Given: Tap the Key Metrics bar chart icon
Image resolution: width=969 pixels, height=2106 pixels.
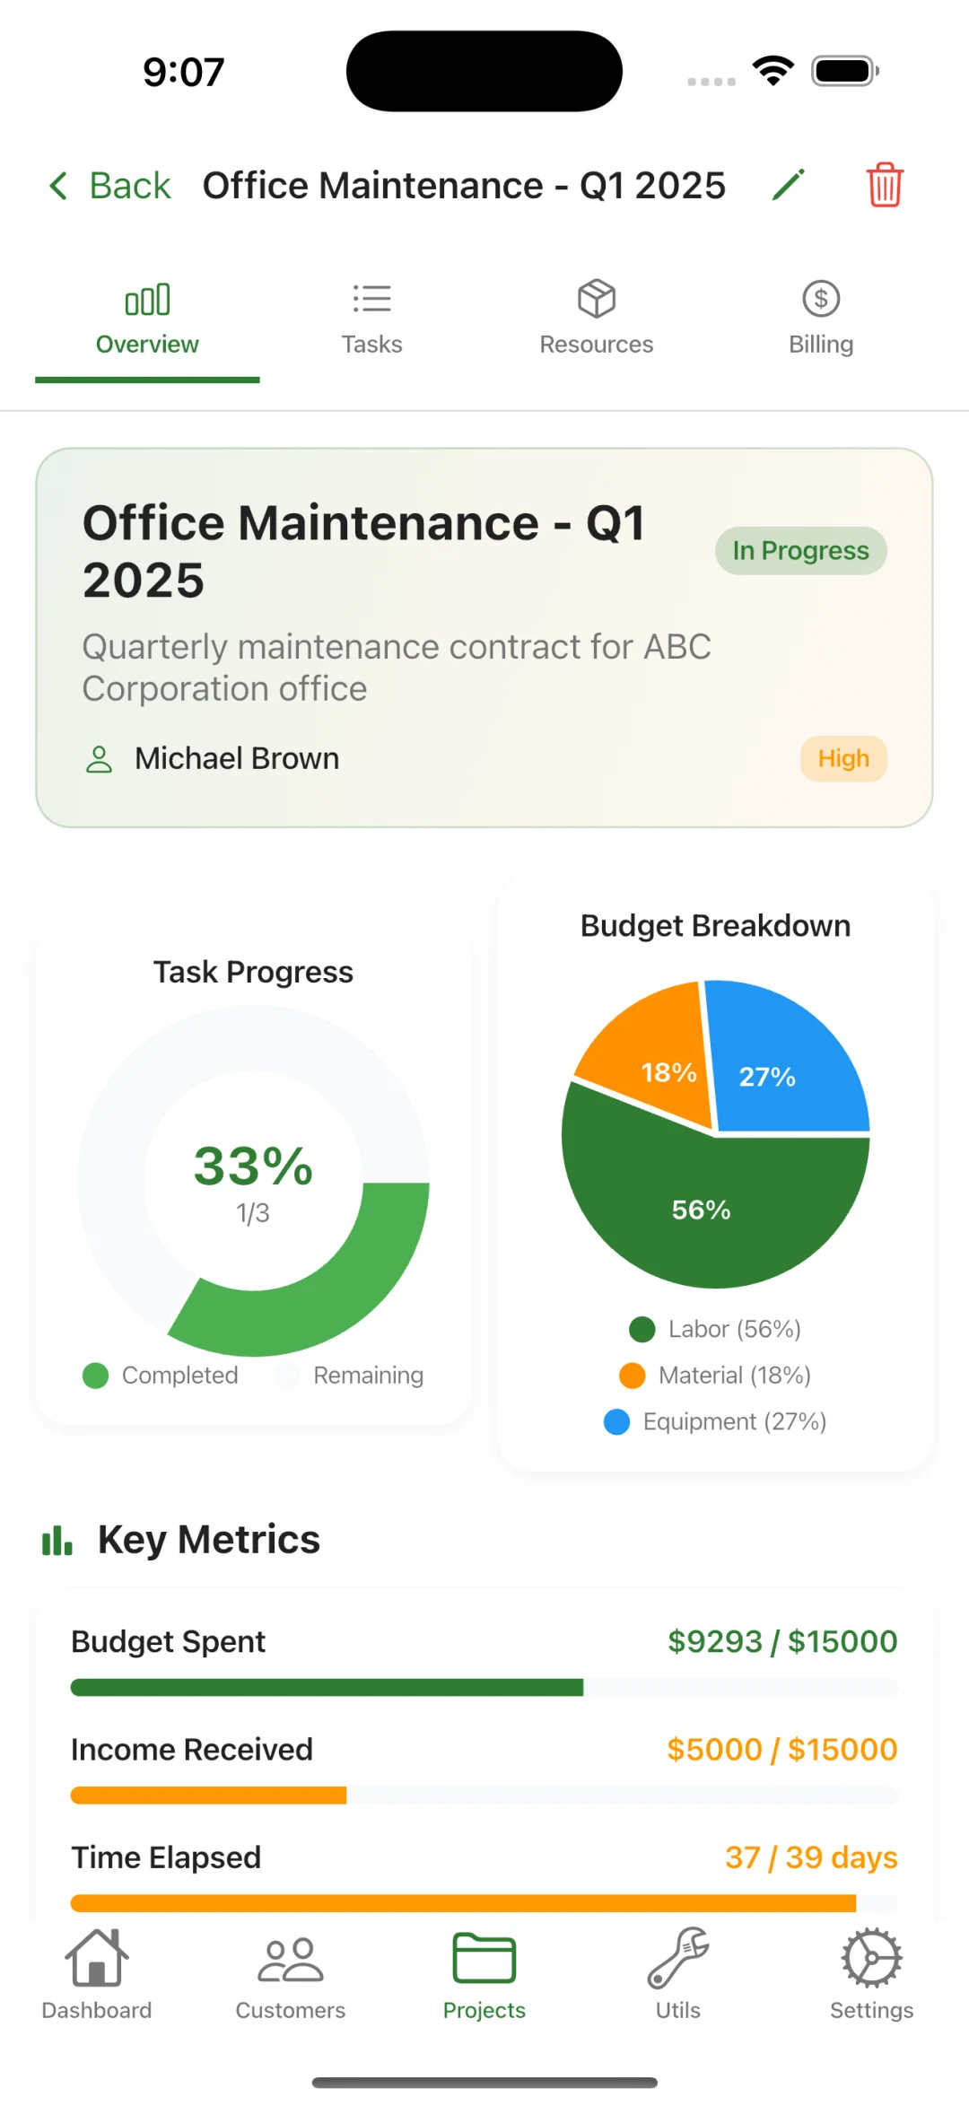Looking at the screenshot, I should pyautogui.click(x=57, y=1540).
